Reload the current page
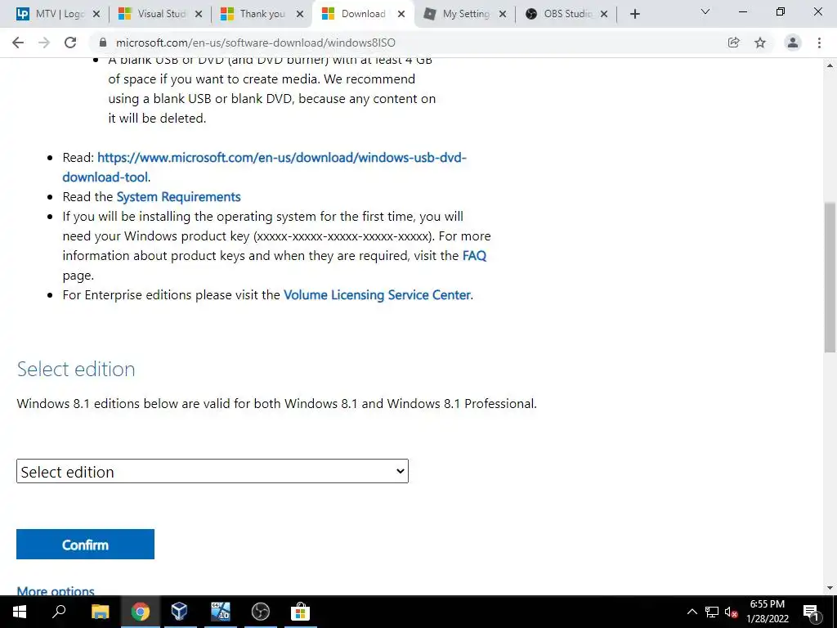Image resolution: width=837 pixels, height=628 pixels. 70,43
